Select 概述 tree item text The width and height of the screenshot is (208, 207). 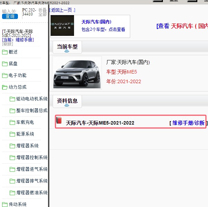[13, 52]
